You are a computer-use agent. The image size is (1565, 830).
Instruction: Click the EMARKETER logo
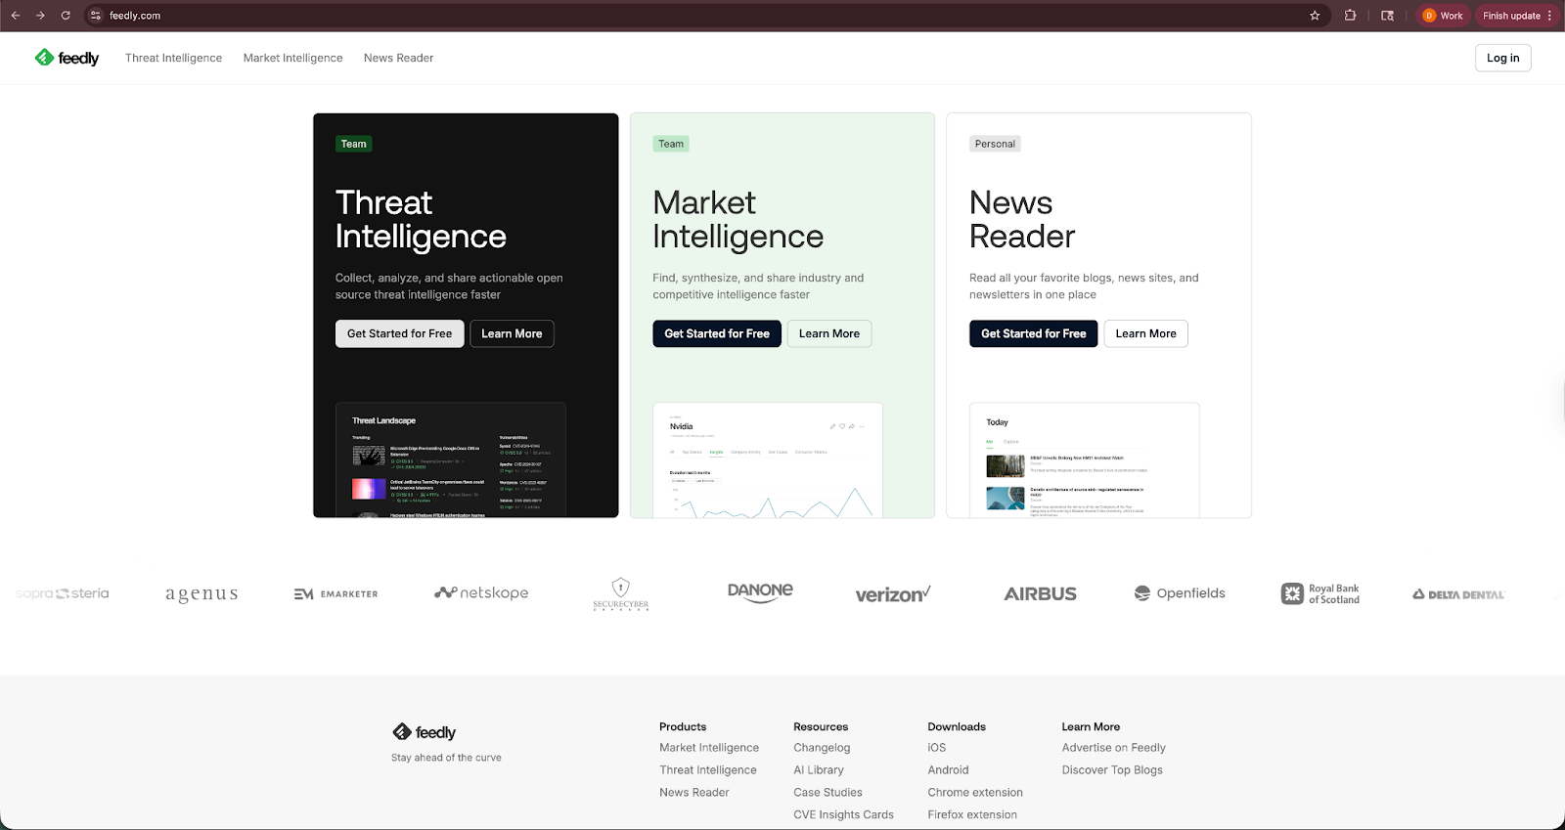tap(335, 593)
